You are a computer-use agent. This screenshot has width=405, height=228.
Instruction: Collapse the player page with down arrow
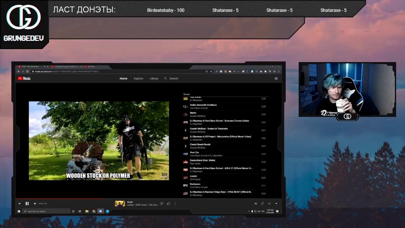click(x=276, y=204)
